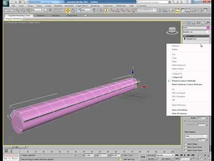214x161 pixels.
Task: Activate the Select and Rotate tool
Action: point(73,10)
